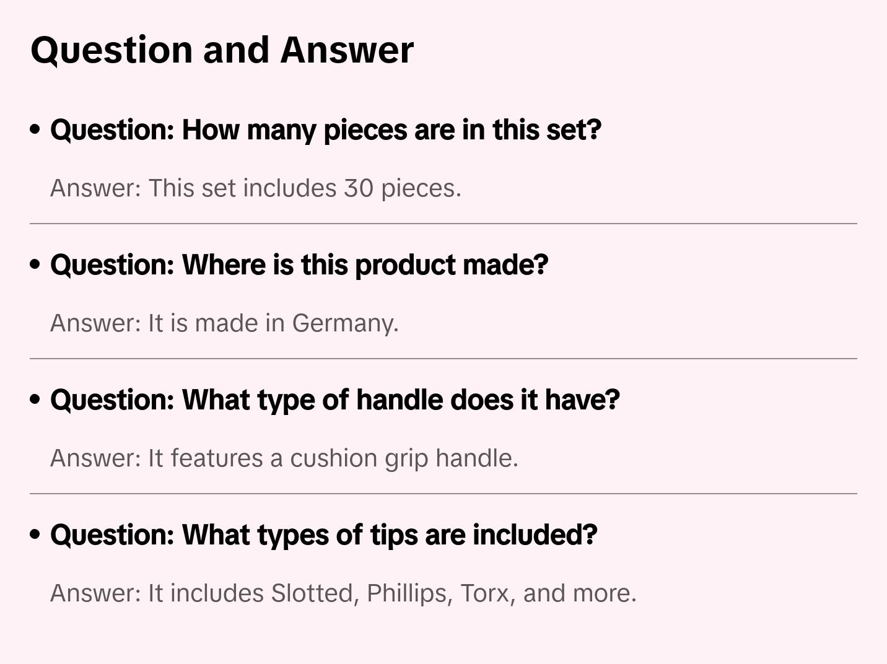This screenshot has width=887, height=664.
Task: Select the "How many pieces are in this set?" question
Action: click(326, 129)
